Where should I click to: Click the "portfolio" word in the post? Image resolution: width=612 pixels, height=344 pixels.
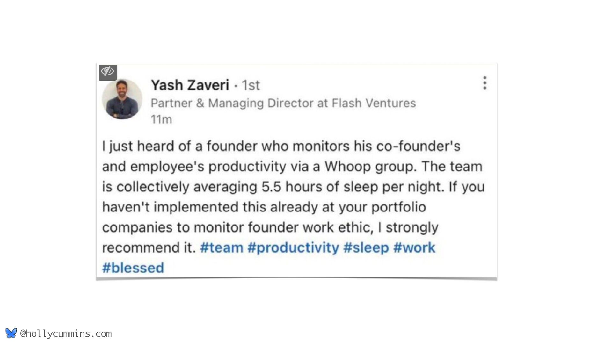pyautogui.click(x=398, y=207)
